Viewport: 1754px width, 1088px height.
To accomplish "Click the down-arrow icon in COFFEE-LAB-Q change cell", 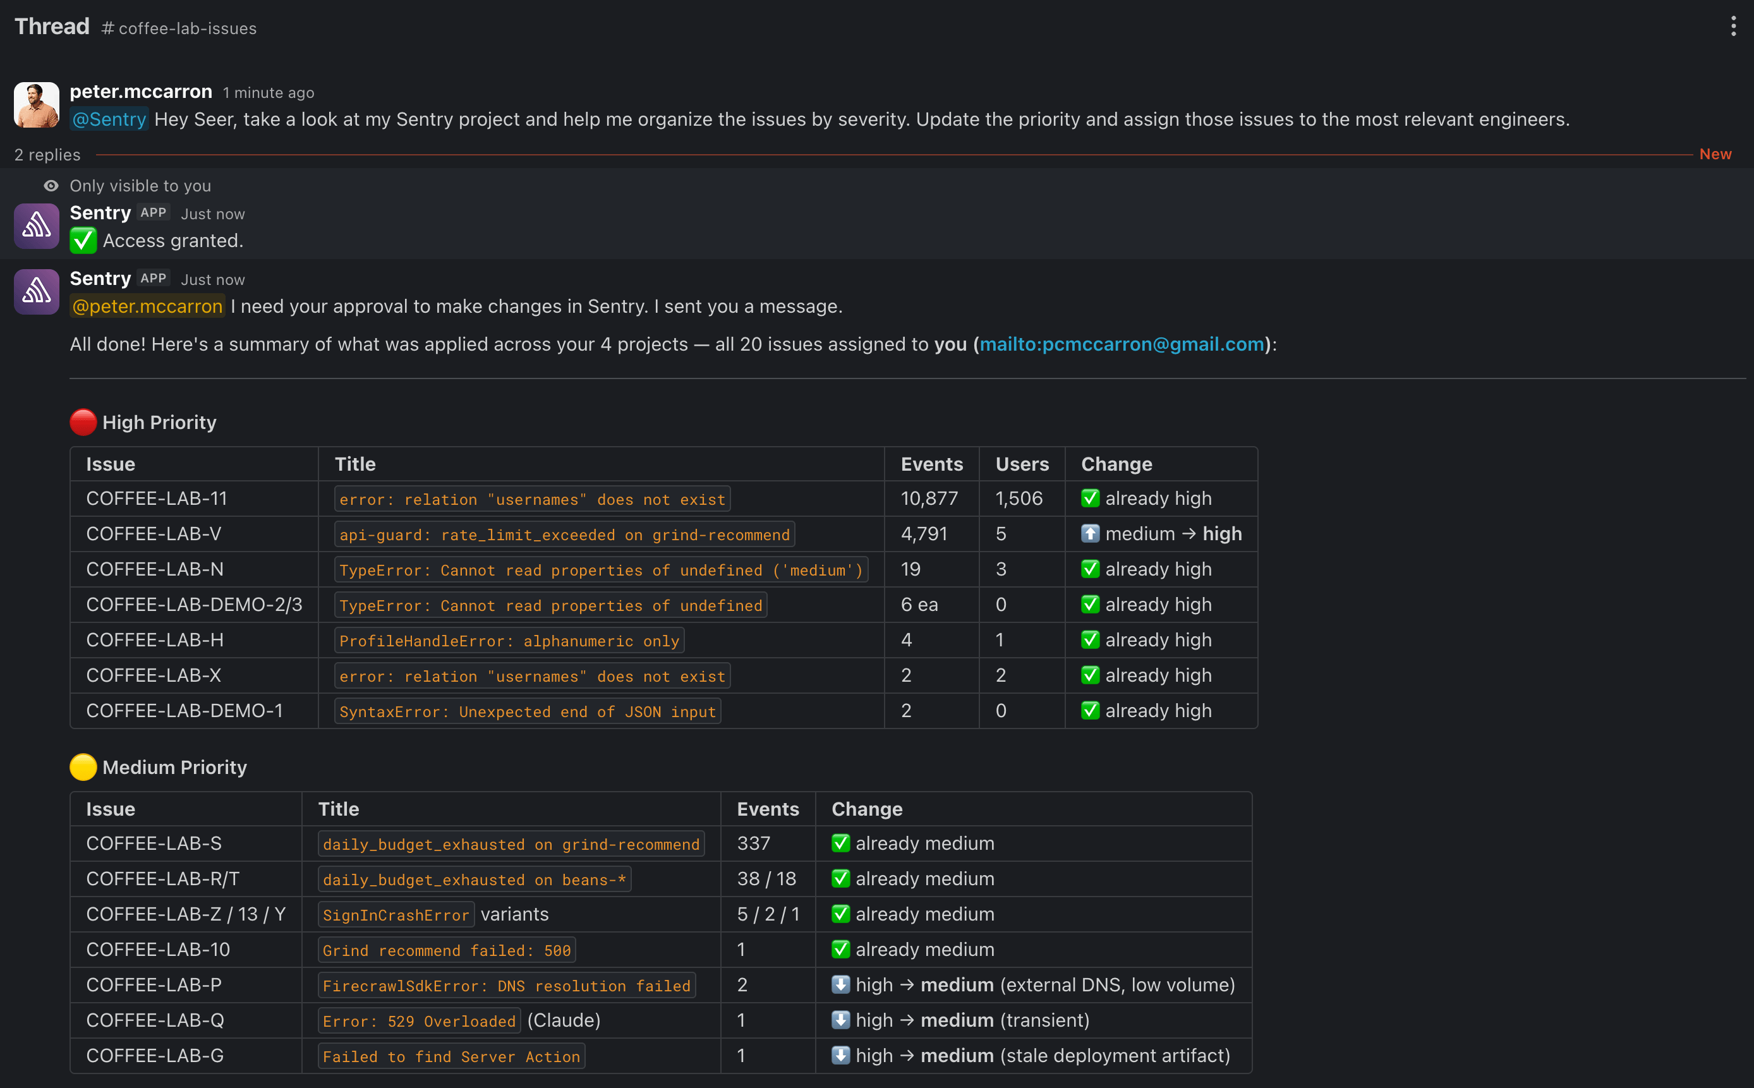I will [x=840, y=1020].
